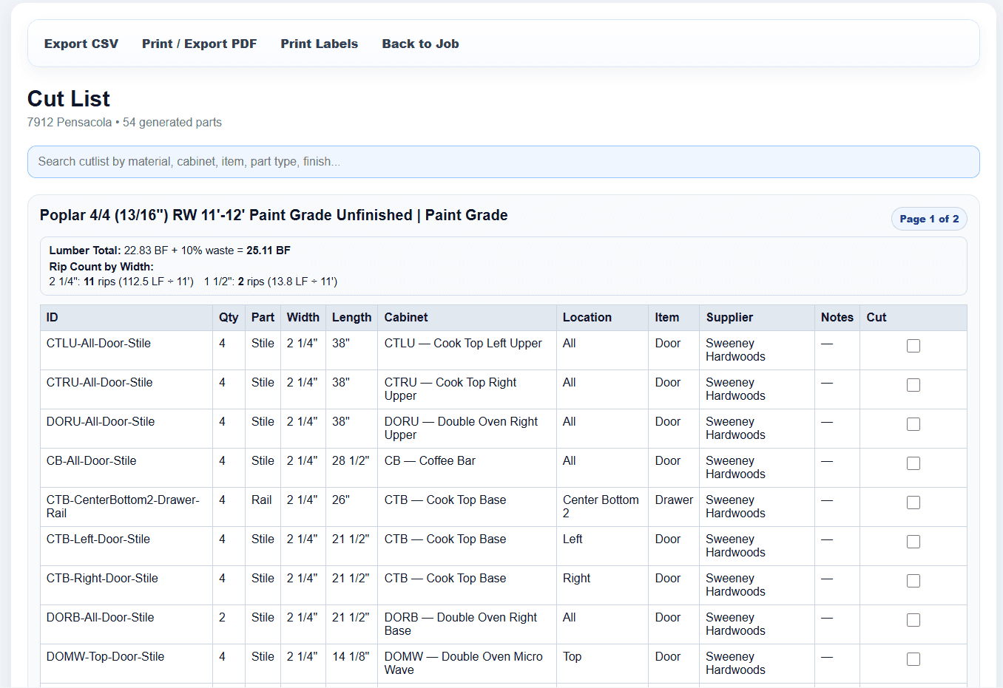Select the CB-All-Door-Stile ID cell

(126, 468)
